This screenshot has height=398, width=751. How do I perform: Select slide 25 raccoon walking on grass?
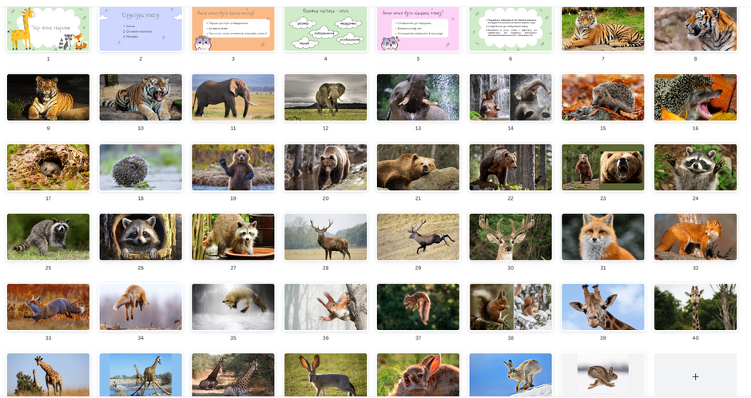pyautogui.click(x=48, y=237)
